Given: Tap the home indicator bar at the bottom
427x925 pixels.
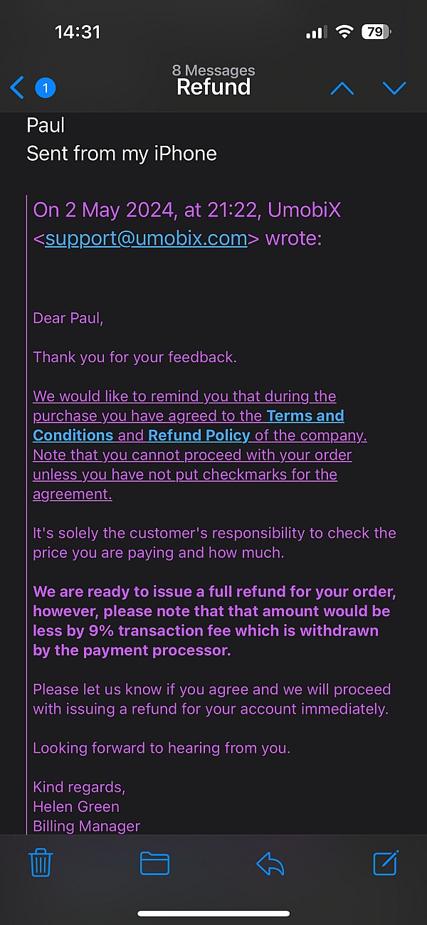Looking at the screenshot, I should [x=213, y=914].
